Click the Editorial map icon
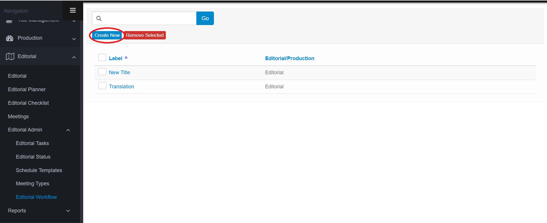This screenshot has height=223, width=547. 10,56
